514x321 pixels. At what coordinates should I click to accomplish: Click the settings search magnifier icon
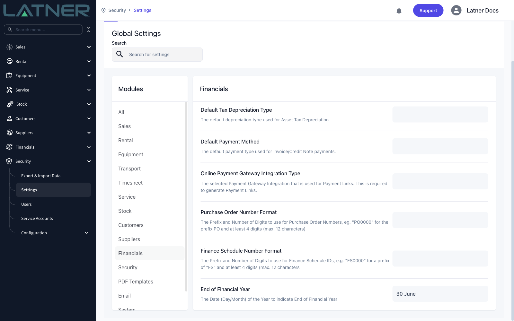tap(120, 54)
